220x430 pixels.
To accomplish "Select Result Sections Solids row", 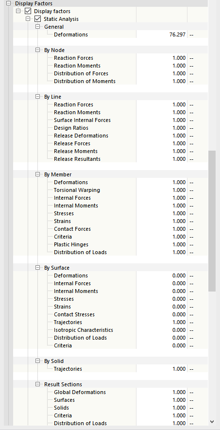I will coord(111,408).
